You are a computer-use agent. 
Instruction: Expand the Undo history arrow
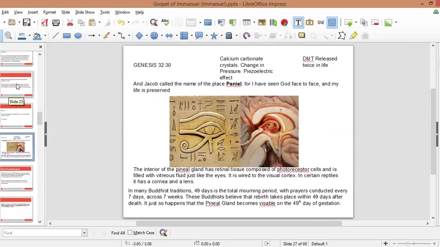[x=128, y=23]
